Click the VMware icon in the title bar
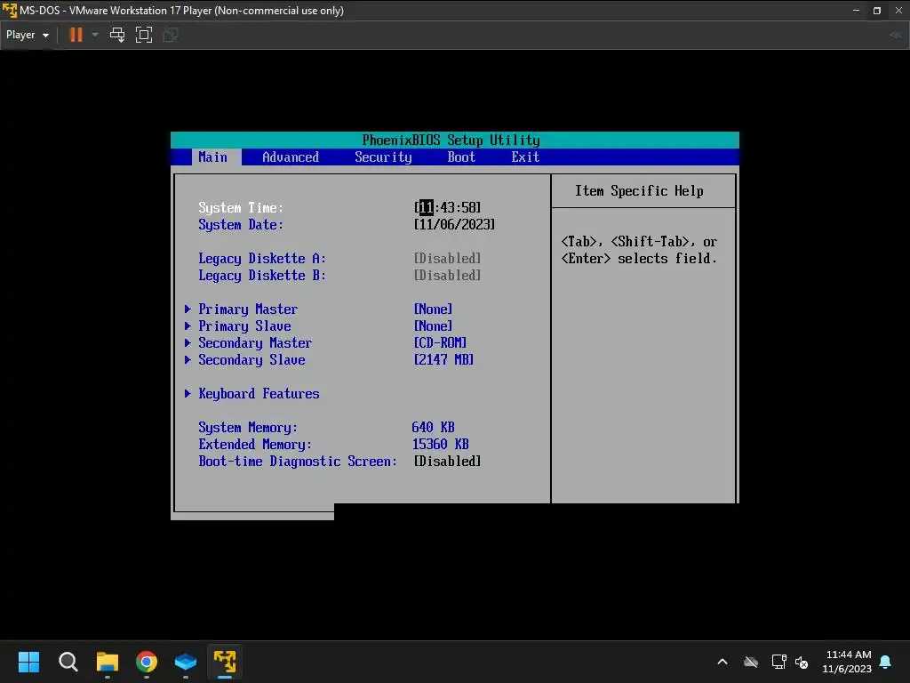This screenshot has width=910, height=683. point(10,10)
